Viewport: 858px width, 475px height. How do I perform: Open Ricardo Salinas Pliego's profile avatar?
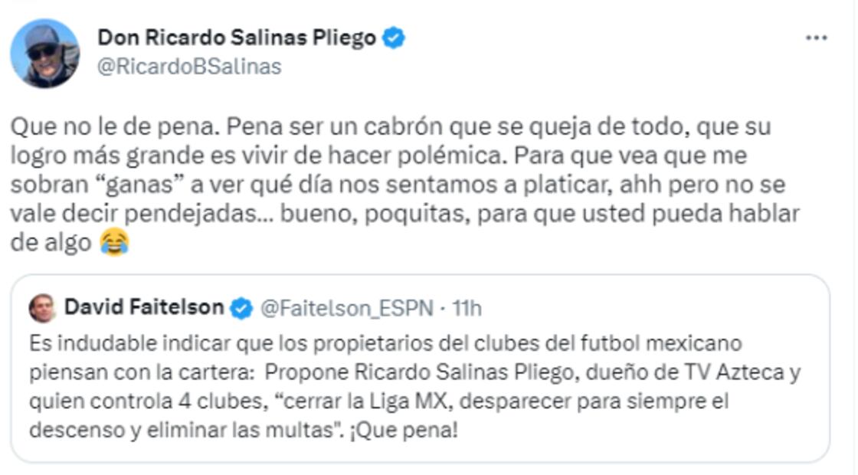[x=45, y=54]
